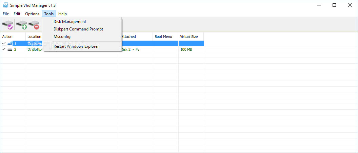Click the attach VHD toolbar icon with checkmark
Image resolution: width=358 pixels, height=153 pixels.
(7, 25)
